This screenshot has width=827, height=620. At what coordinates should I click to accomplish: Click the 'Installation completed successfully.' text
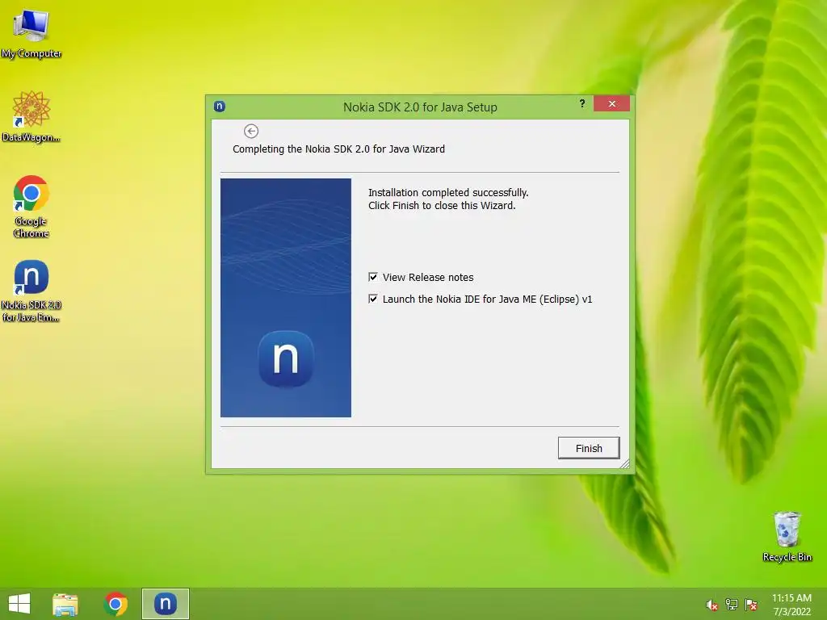448,192
